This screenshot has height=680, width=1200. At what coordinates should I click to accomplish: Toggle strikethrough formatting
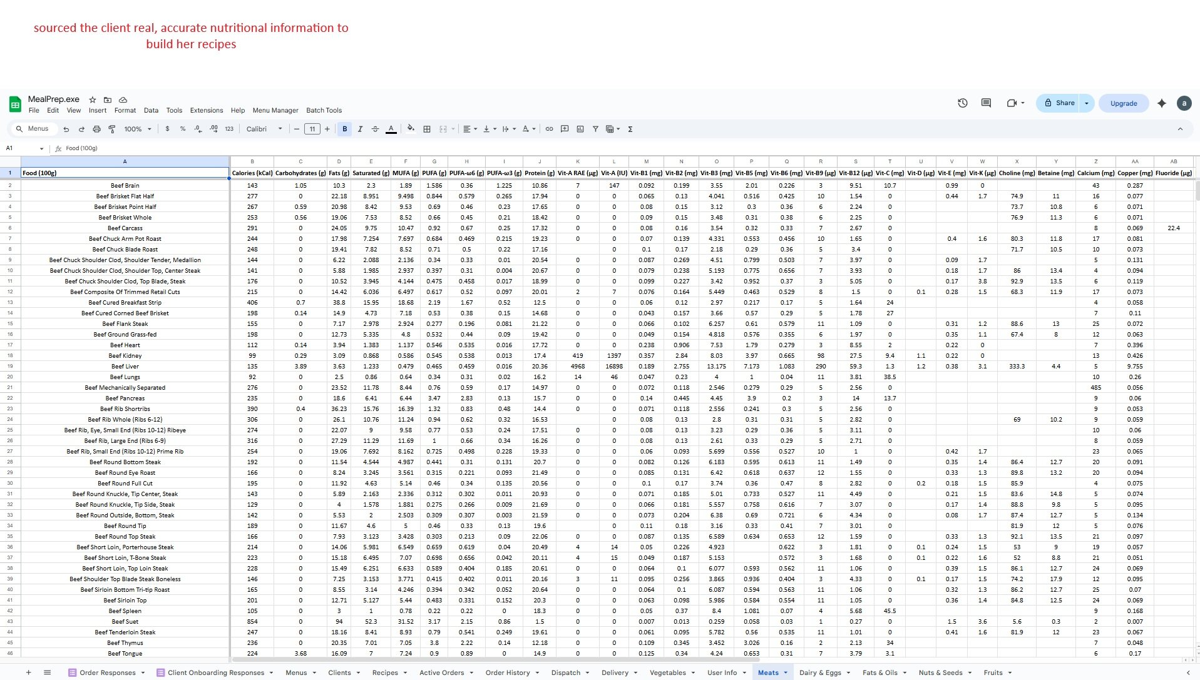click(x=375, y=129)
